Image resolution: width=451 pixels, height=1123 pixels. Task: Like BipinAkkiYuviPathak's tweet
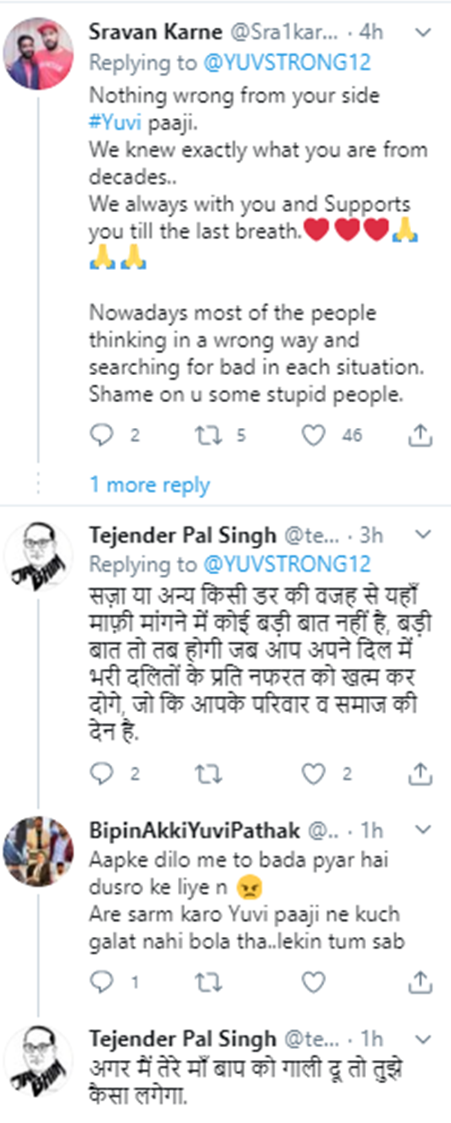(314, 982)
